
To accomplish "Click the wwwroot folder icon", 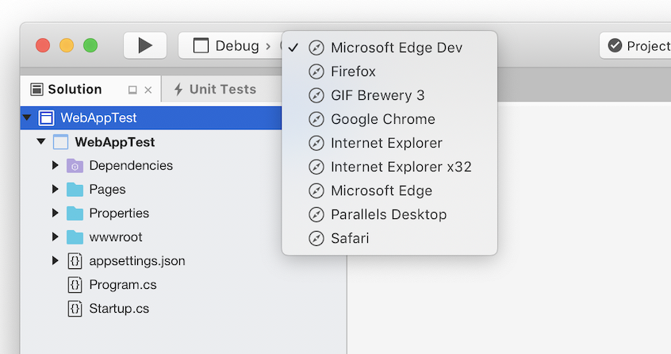I will (75, 237).
